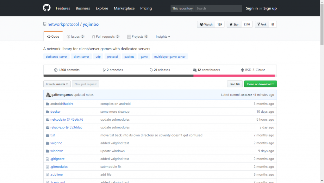
Task: Click the game topic tag
Action: point(144,57)
